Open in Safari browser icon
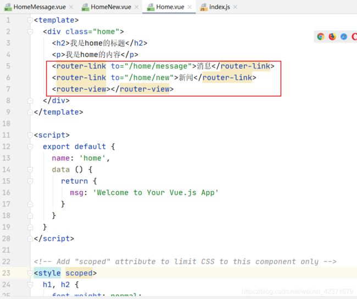This screenshot has height=299, width=357. (344, 37)
